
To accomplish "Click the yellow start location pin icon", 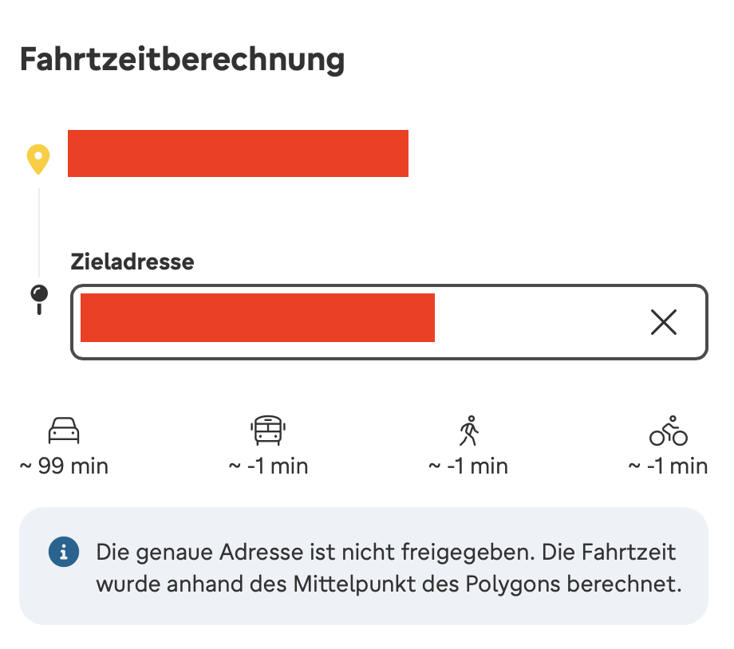I will [x=38, y=159].
